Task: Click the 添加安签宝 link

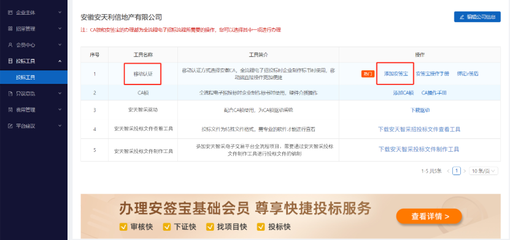Action: coord(395,73)
